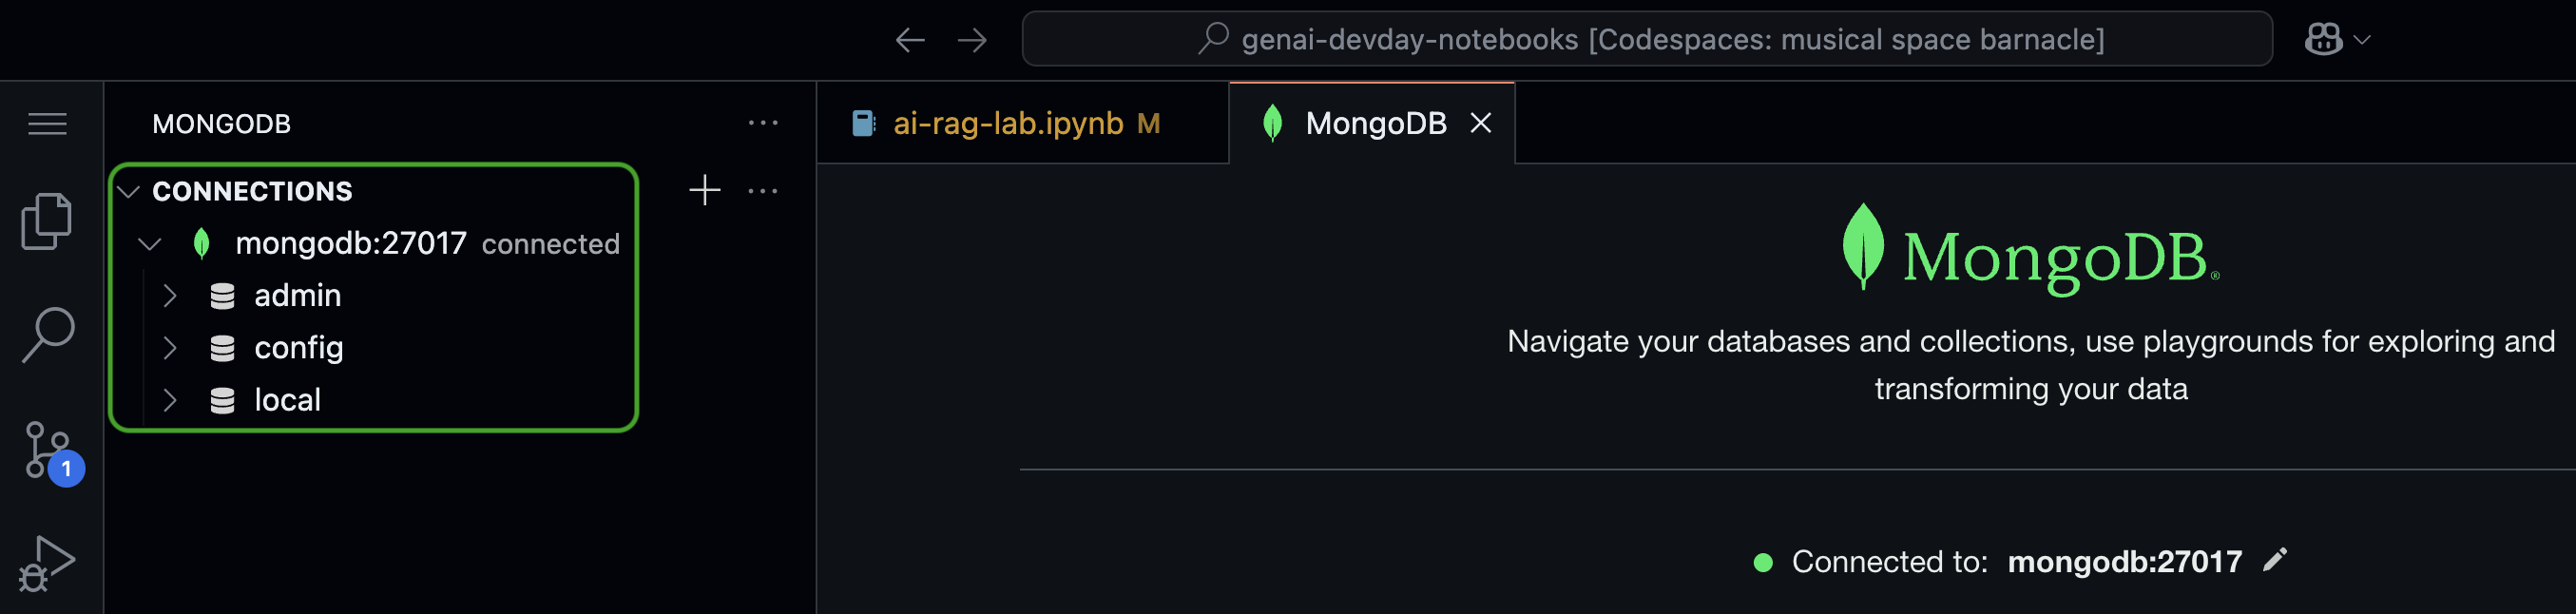
Task: Click the command center search field
Action: tap(1646, 40)
